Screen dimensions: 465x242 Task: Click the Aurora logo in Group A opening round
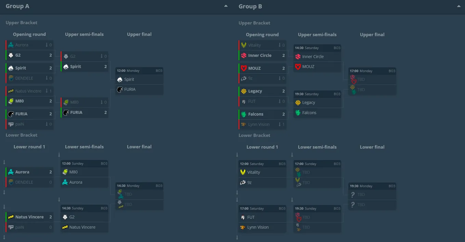pyautogui.click(x=11, y=45)
